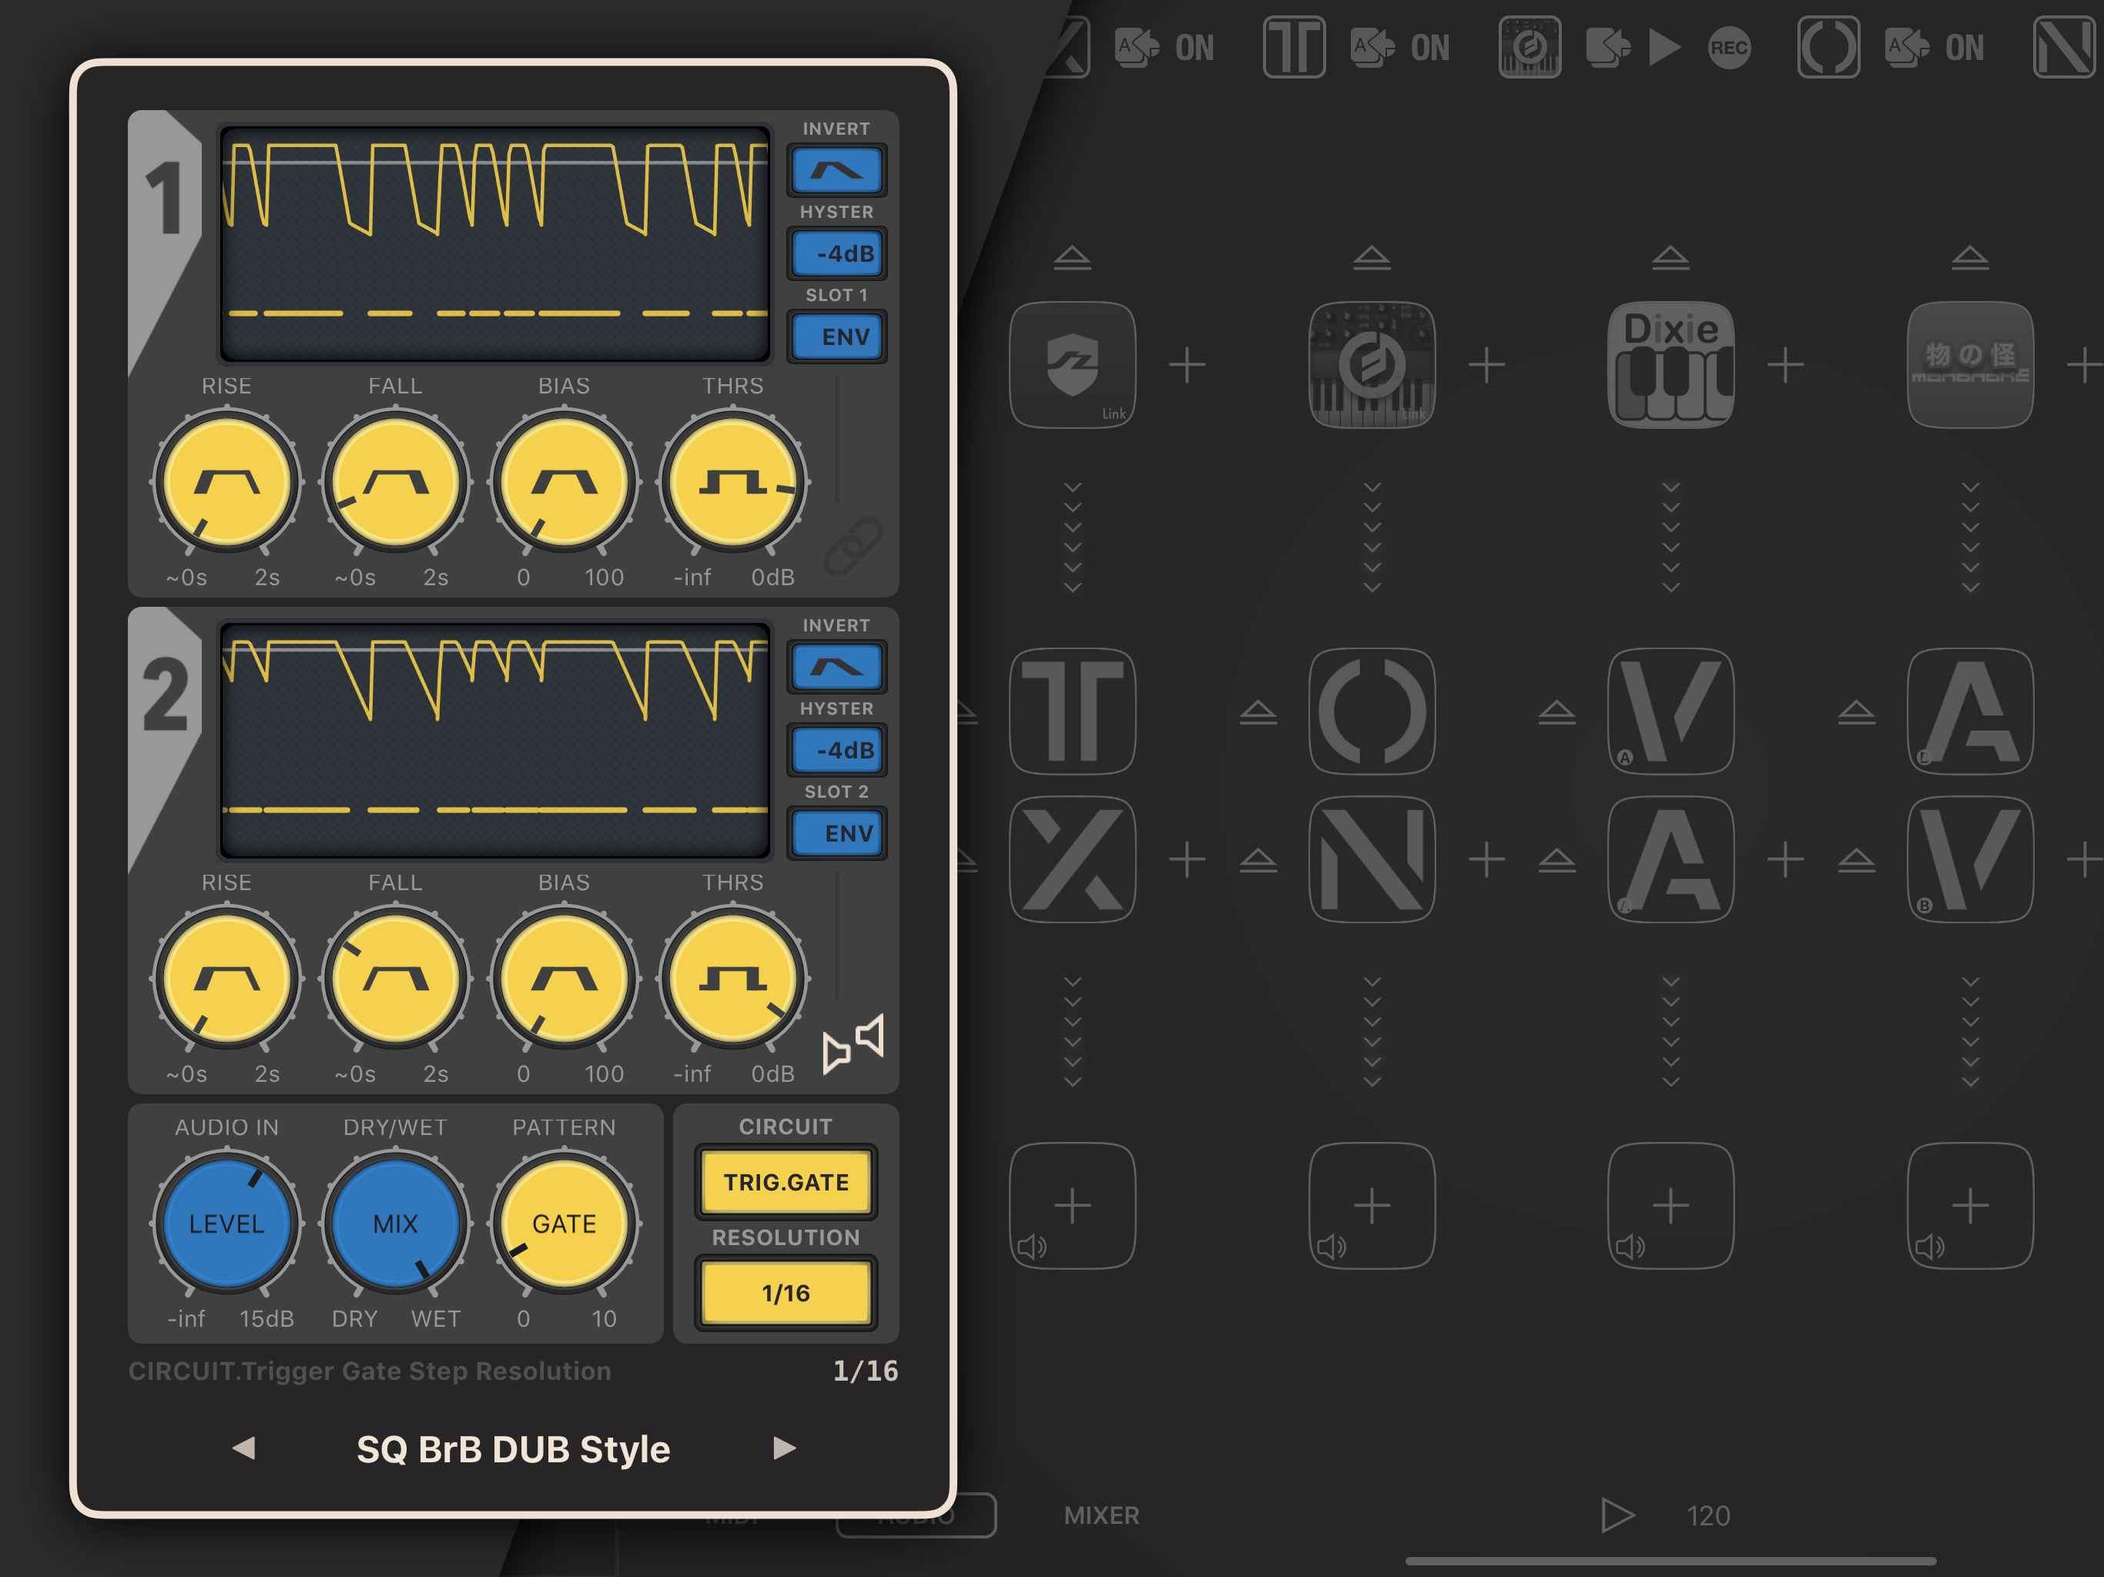Viewport: 2104px width, 1577px height.
Task: Toggle INVERT button in section 2
Action: (x=836, y=667)
